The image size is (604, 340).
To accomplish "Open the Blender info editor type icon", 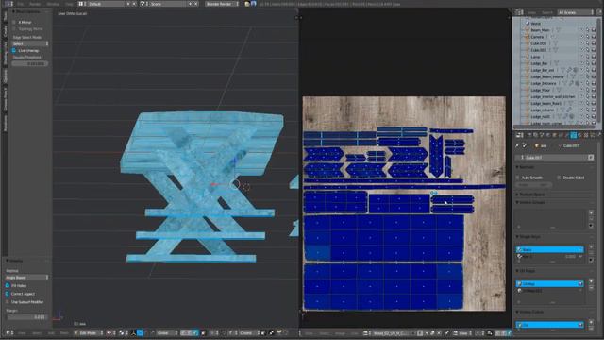I will point(8,4).
